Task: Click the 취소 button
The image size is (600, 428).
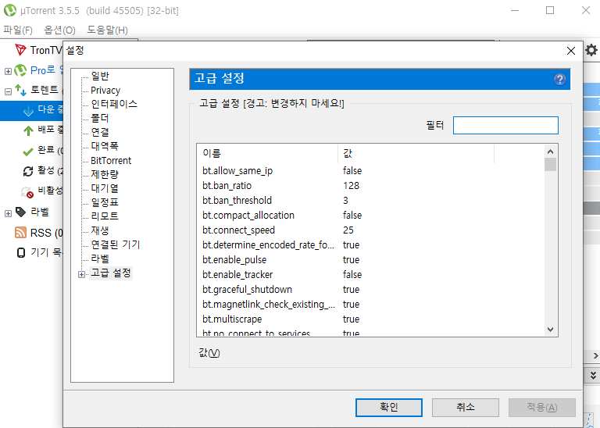Action: click(466, 408)
